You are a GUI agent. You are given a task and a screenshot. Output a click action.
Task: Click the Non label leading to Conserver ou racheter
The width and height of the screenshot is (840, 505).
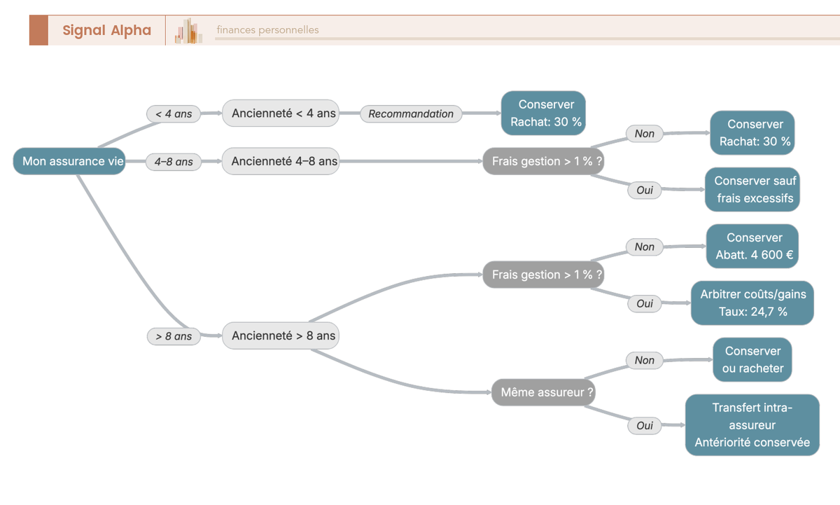click(644, 360)
